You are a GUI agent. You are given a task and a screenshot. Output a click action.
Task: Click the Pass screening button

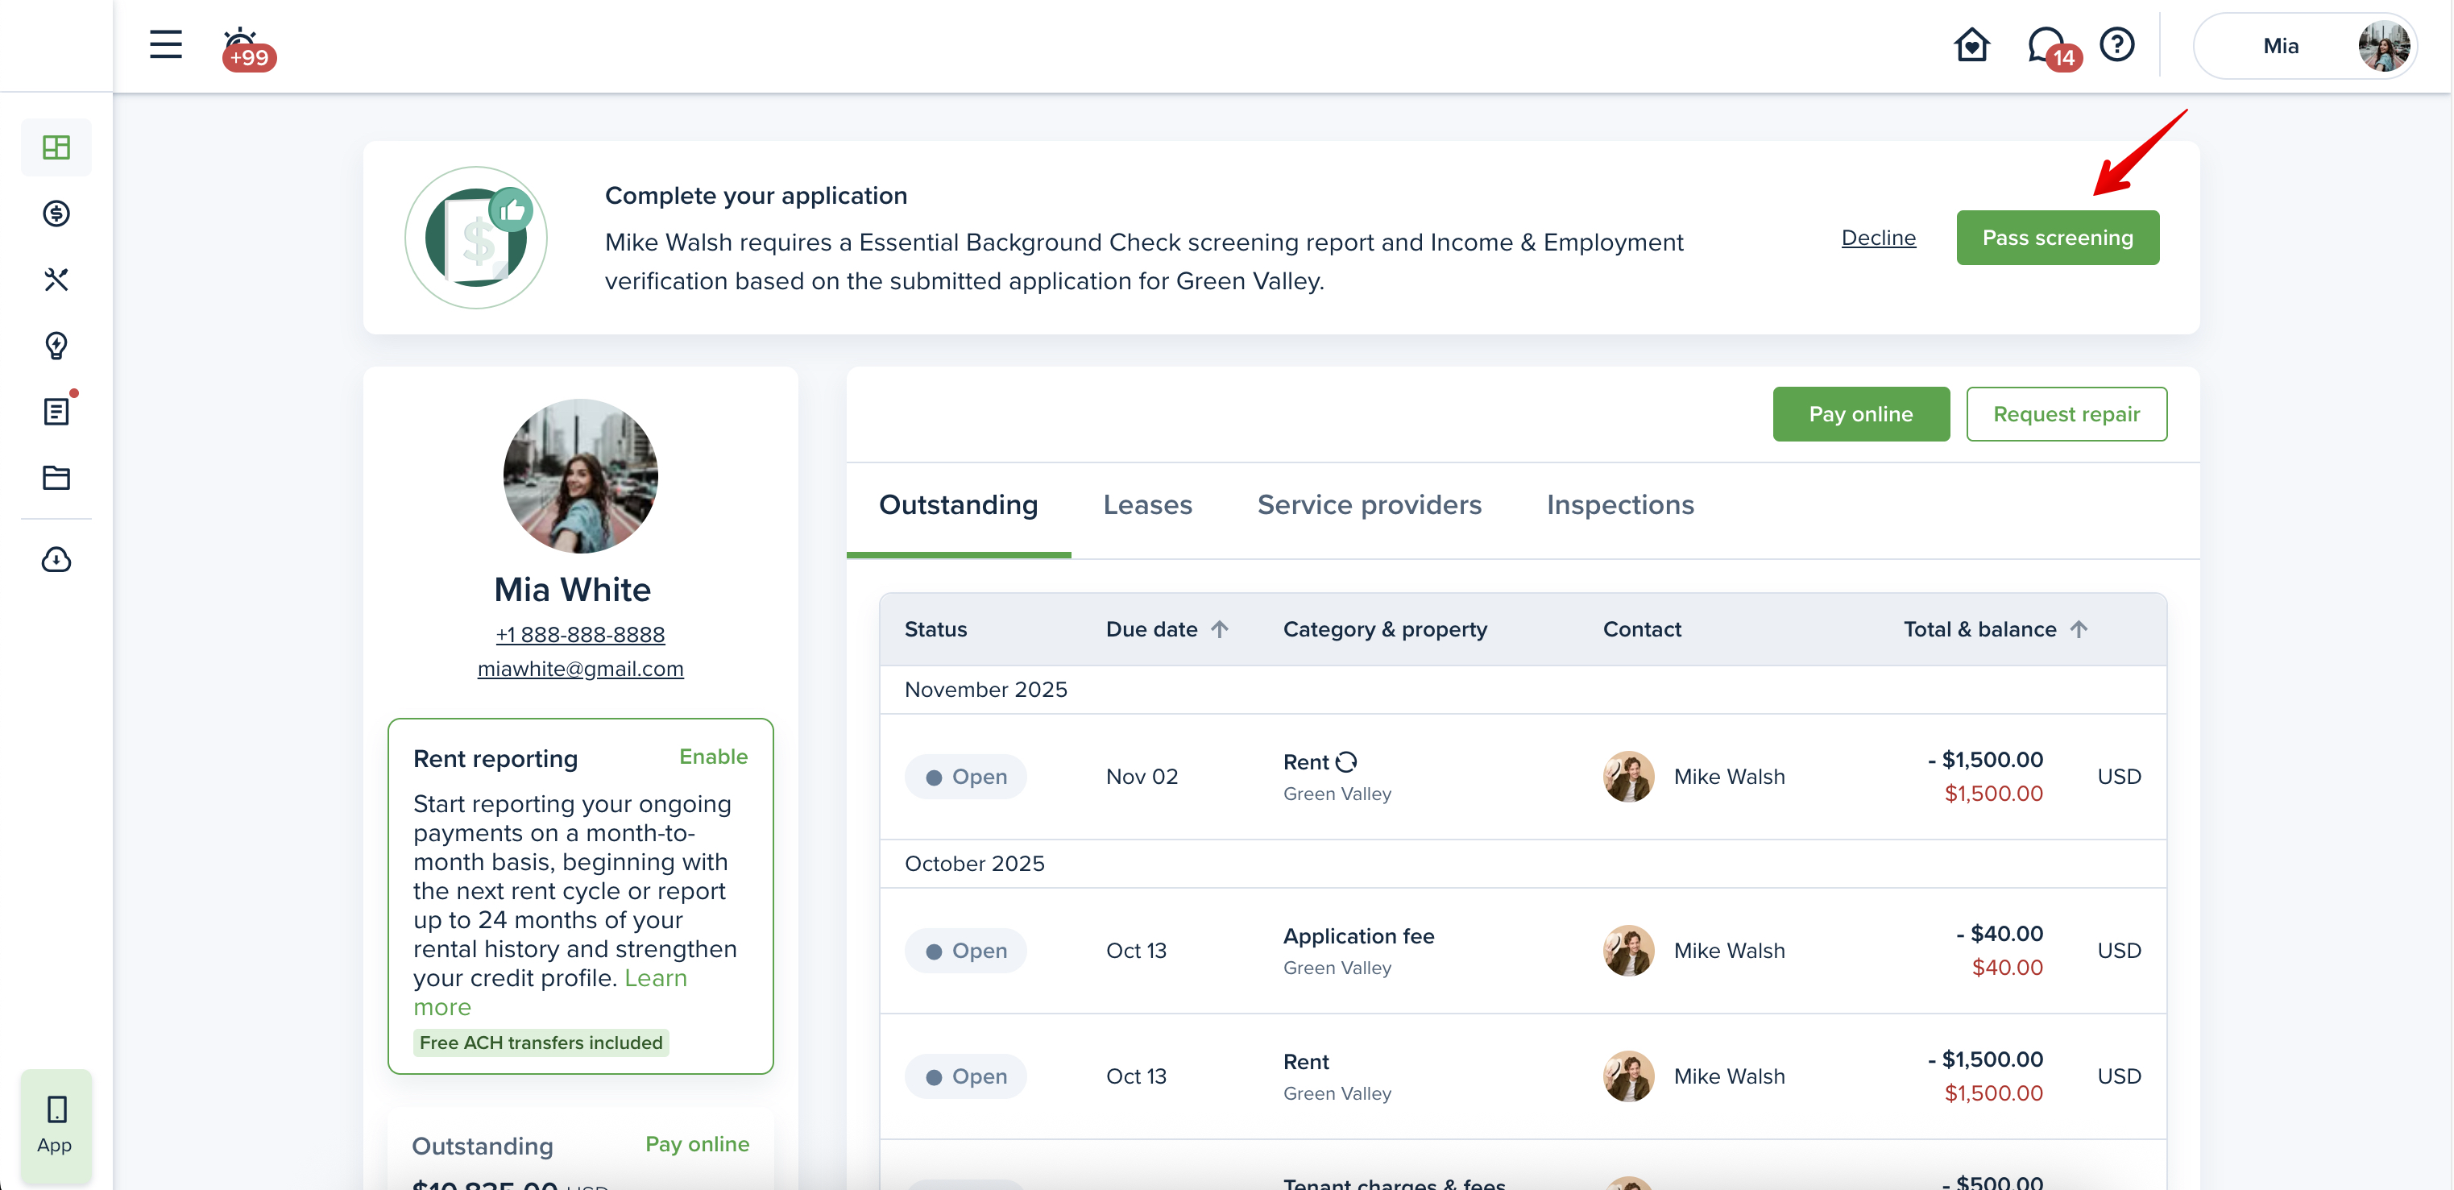click(x=2057, y=238)
